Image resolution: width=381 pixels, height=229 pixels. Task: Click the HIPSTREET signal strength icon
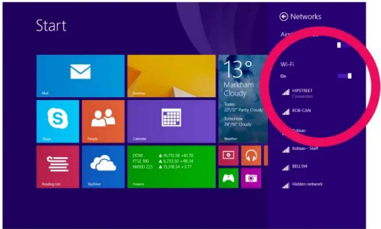[x=286, y=92]
